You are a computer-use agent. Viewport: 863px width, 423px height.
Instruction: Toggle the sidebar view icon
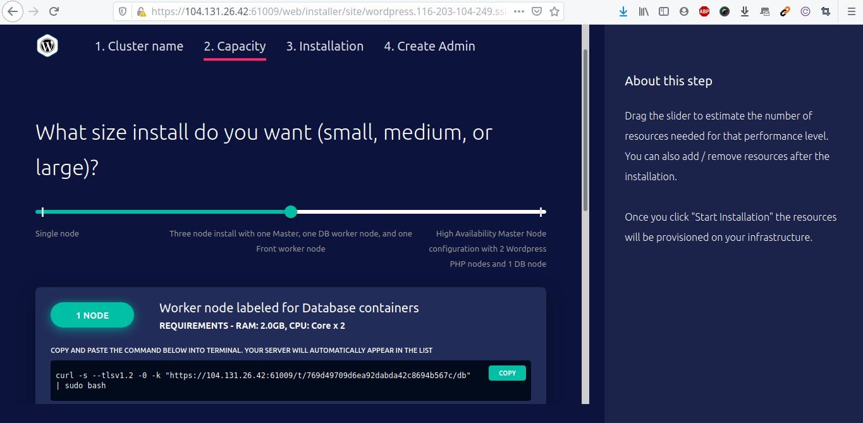pyautogui.click(x=664, y=11)
